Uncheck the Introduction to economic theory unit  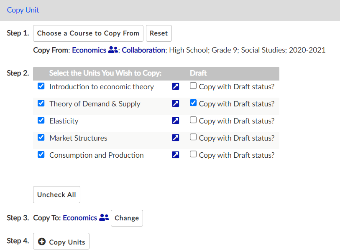pyautogui.click(x=41, y=86)
